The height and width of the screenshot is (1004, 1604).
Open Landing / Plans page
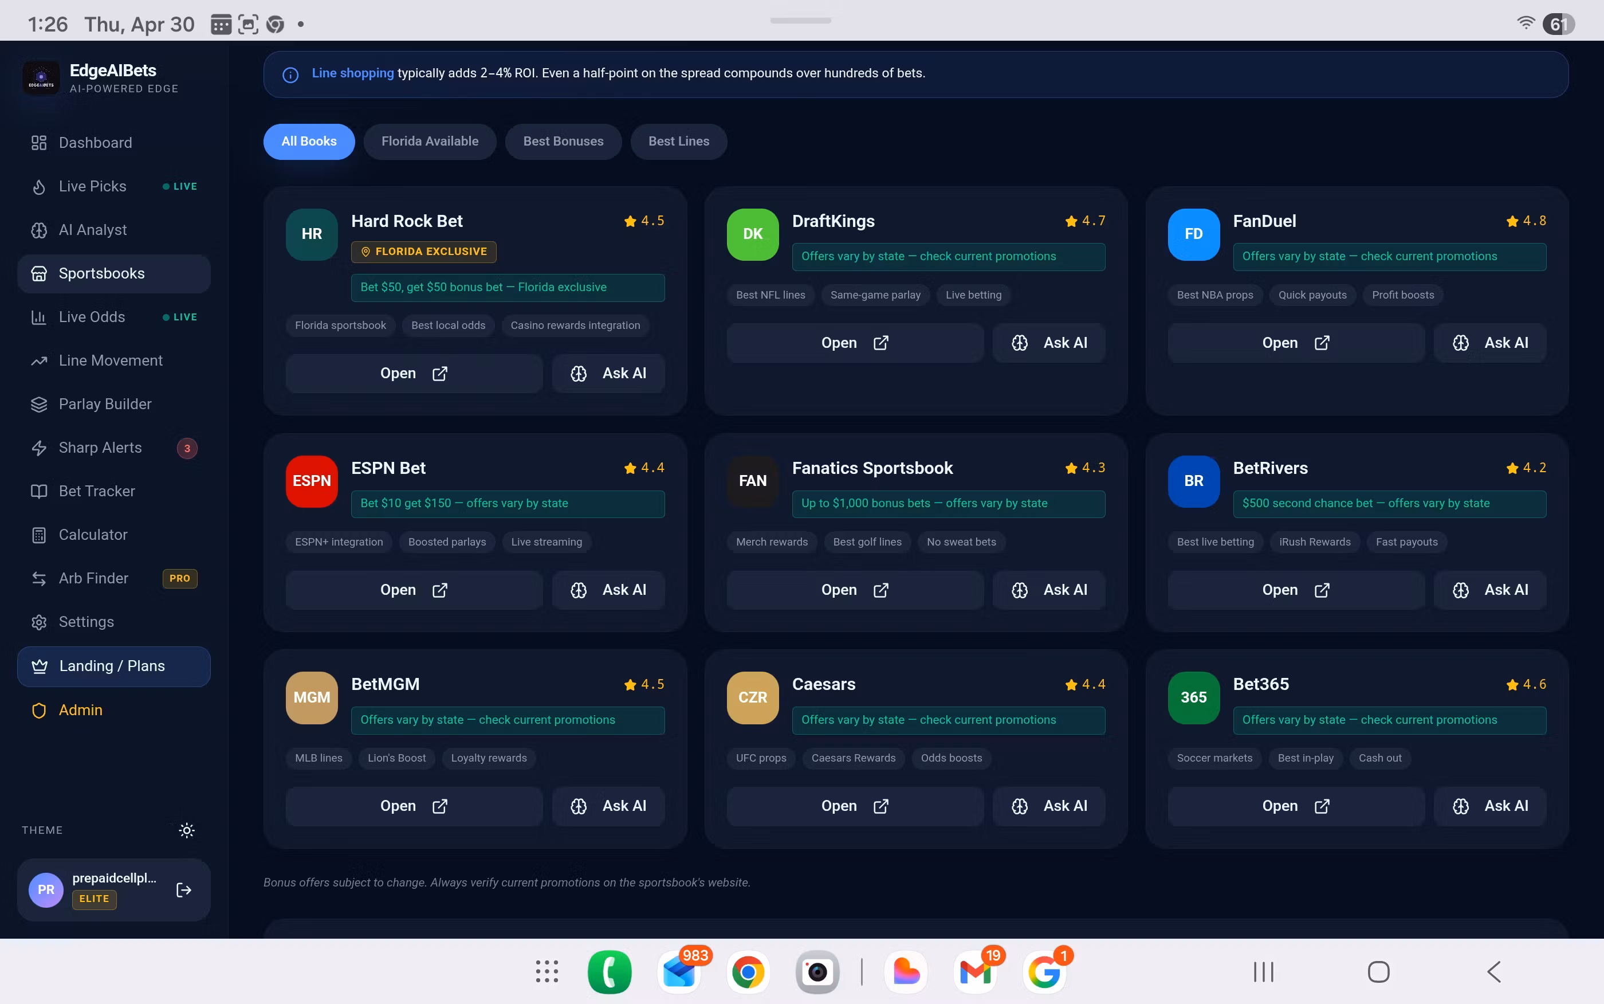113,666
